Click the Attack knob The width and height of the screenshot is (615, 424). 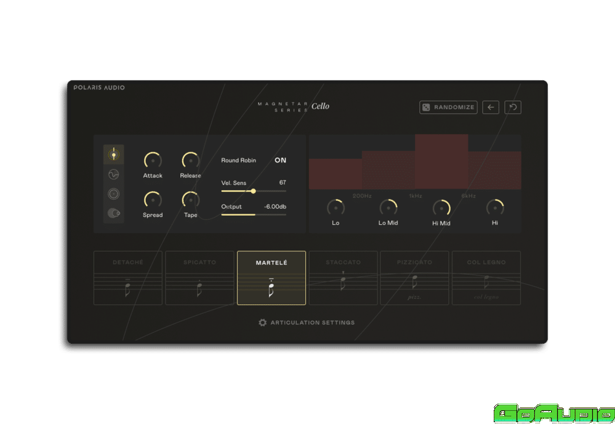[x=153, y=160]
